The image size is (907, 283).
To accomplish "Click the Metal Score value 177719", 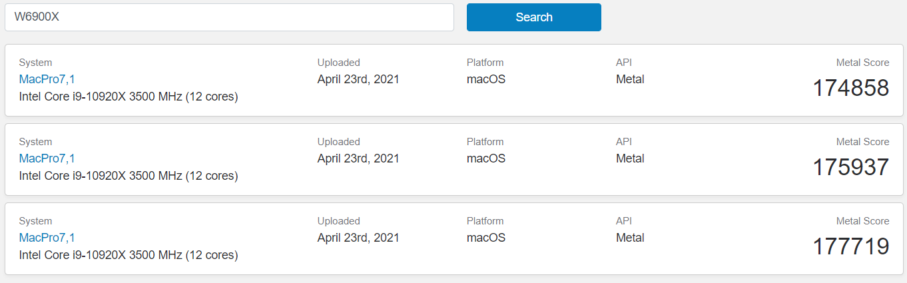I will point(850,246).
